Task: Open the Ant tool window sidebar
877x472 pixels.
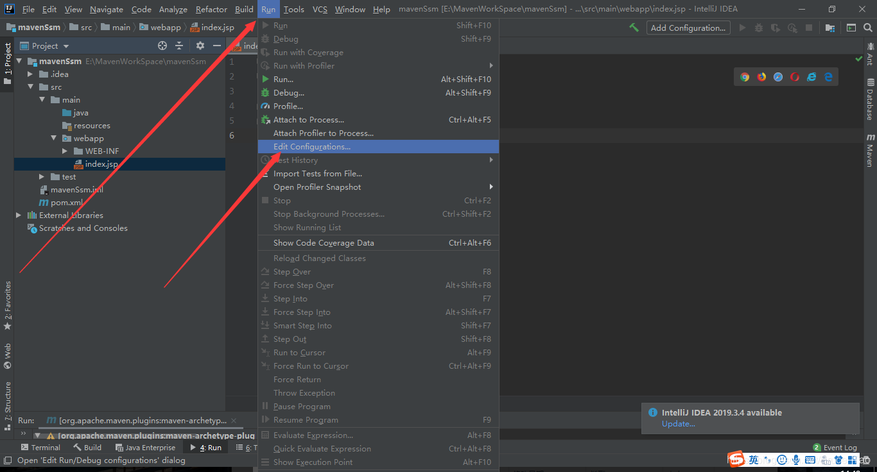Action: point(870,53)
